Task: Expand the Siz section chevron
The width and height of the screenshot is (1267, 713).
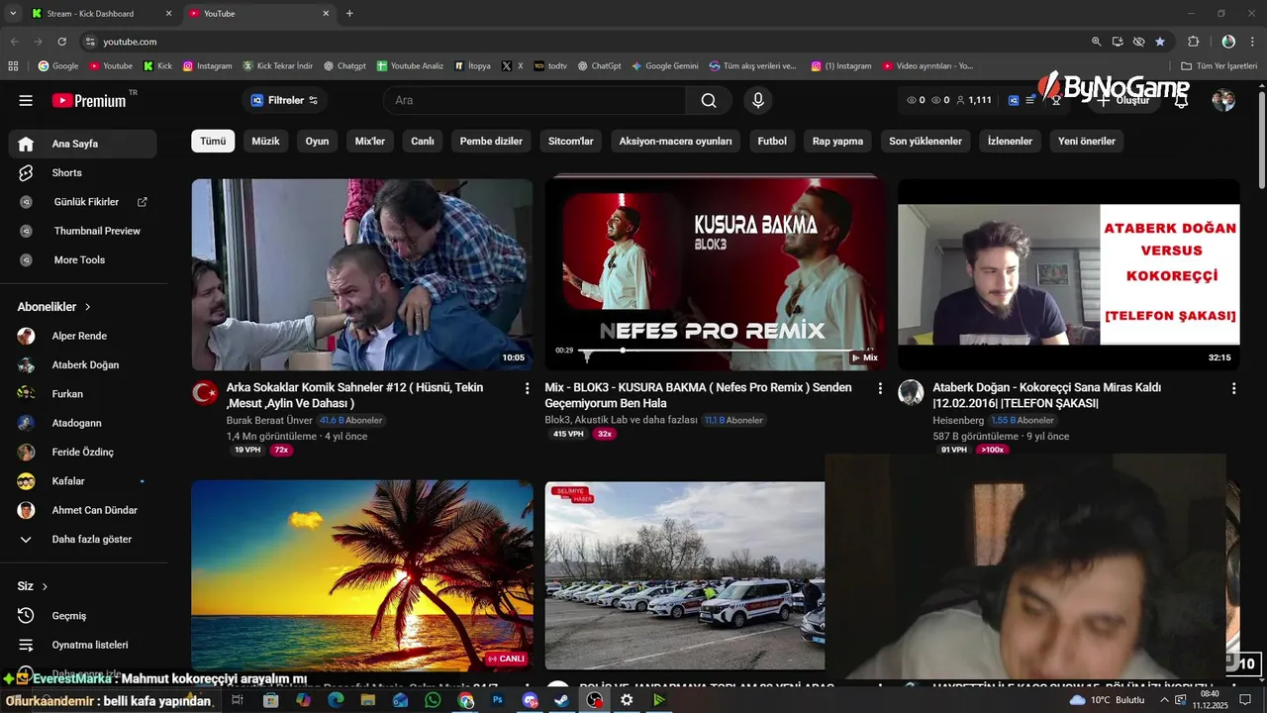Action: (x=45, y=586)
